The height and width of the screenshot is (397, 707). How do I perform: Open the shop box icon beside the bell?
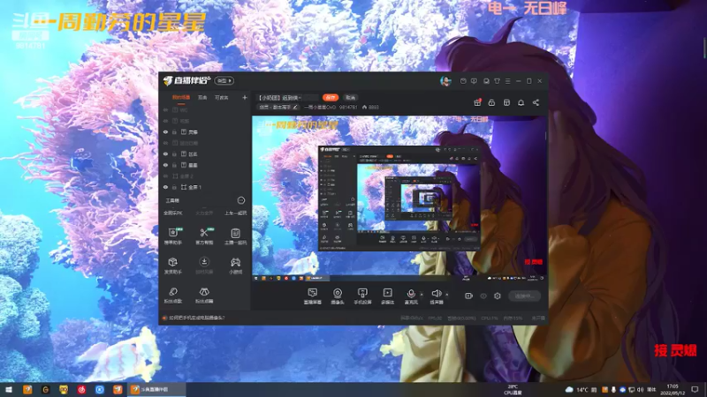click(x=506, y=102)
